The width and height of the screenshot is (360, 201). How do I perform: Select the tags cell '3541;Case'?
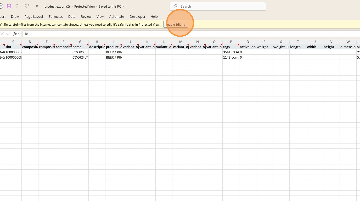click(x=231, y=52)
